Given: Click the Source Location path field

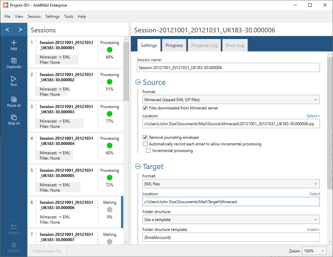Looking at the screenshot, I should pos(231,124).
